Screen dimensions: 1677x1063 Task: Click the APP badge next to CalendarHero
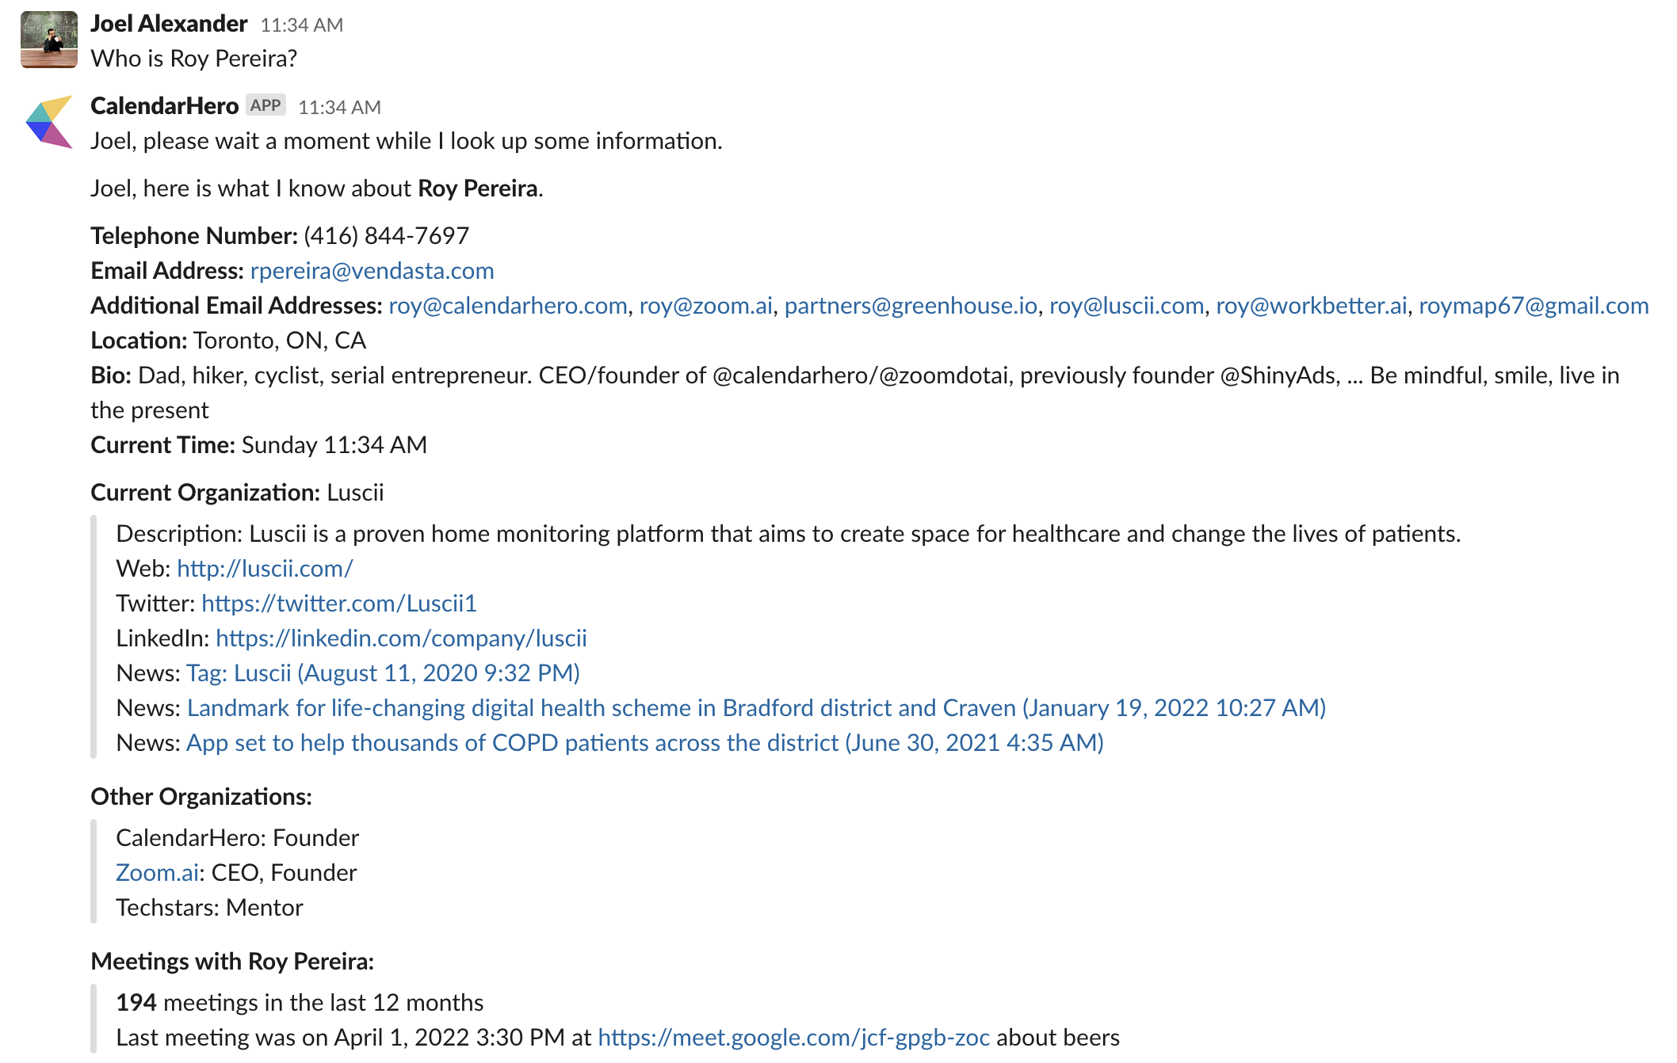click(265, 105)
